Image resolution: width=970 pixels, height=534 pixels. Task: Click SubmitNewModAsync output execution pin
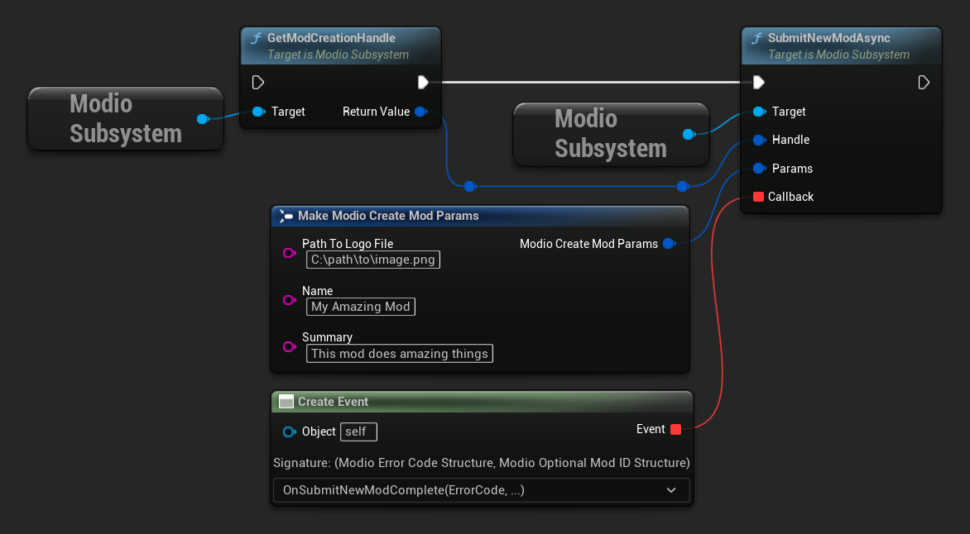pos(924,82)
